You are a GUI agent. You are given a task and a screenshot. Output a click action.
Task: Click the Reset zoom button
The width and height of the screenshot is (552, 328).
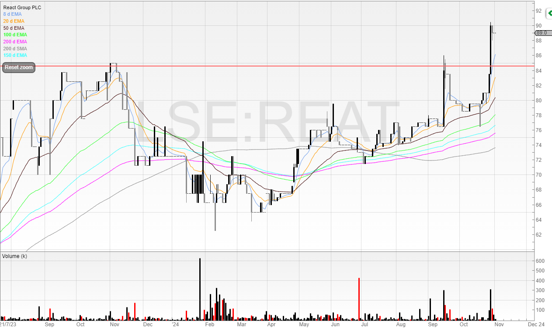(x=19, y=68)
